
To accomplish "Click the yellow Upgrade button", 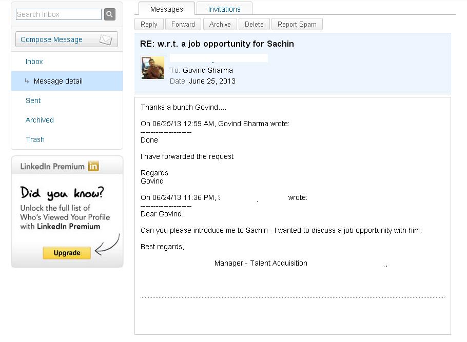I will [67, 253].
